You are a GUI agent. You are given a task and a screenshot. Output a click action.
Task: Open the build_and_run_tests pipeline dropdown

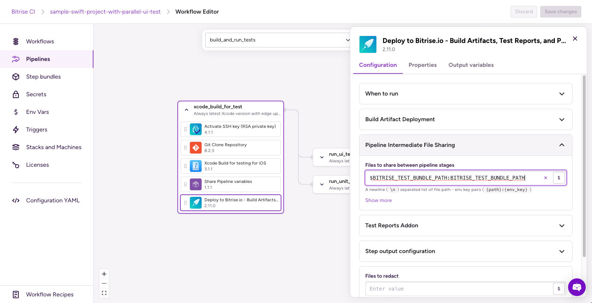[x=280, y=40]
